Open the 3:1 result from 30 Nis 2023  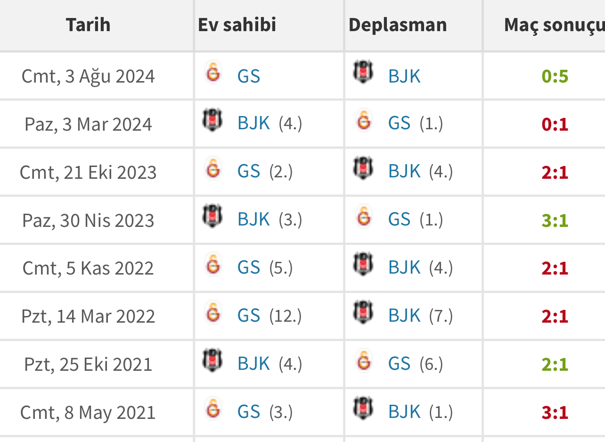click(x=555, y=221)
